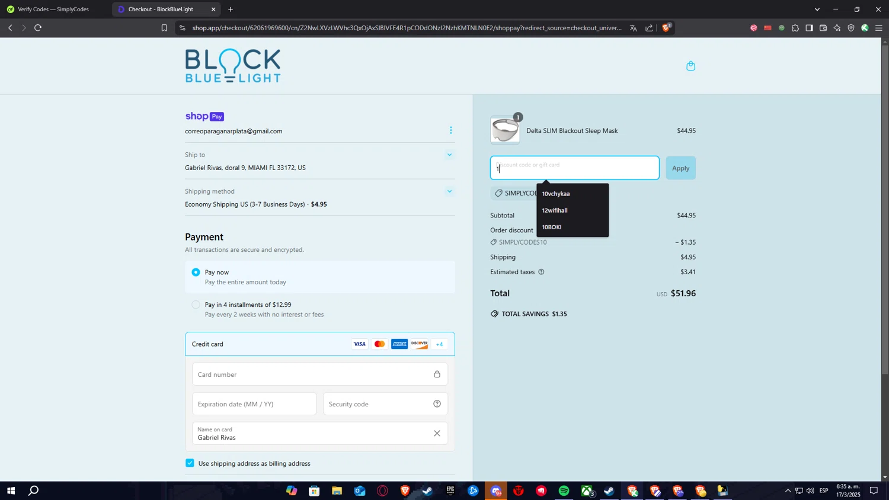Click the BlockBlueLight logo
The width and height of the screenshot is (889, 500).
233,66
